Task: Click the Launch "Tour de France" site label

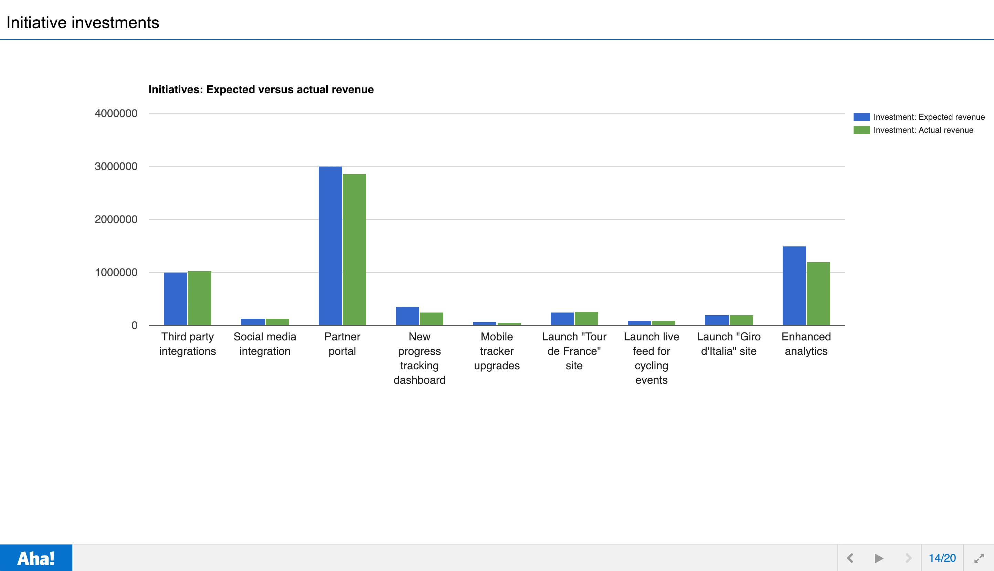Action: click(574, 351)
